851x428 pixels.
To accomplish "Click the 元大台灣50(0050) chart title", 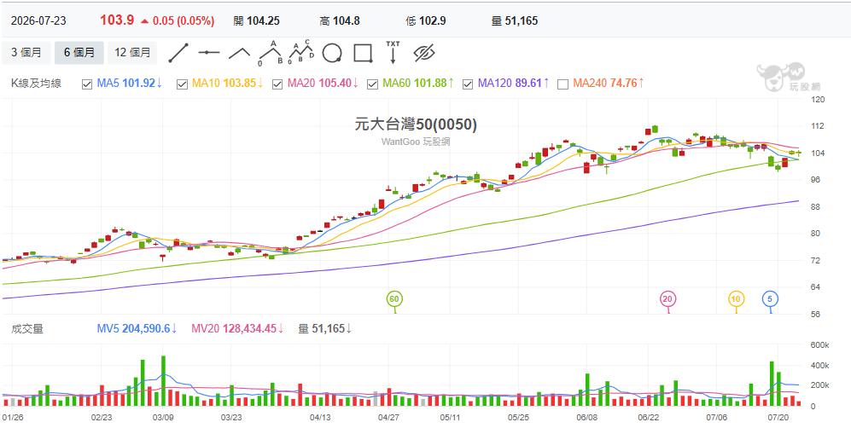I will [416, 124].
